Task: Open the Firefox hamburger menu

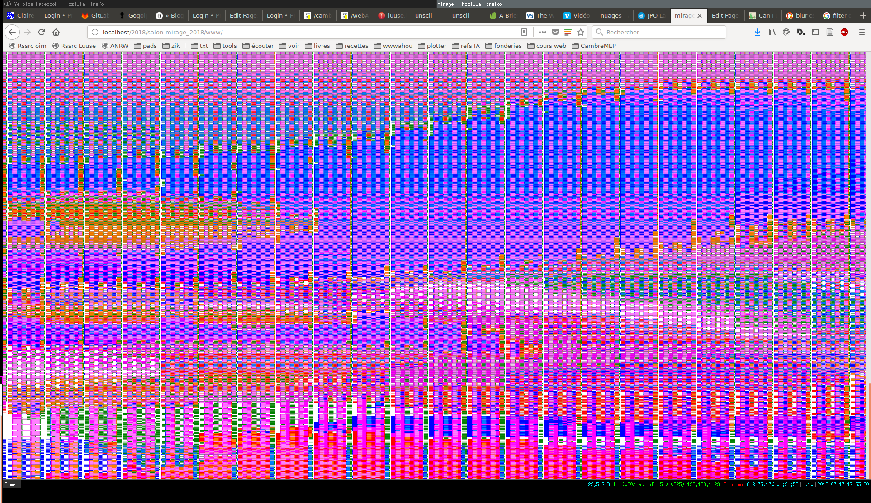Action: click(862, 32)
